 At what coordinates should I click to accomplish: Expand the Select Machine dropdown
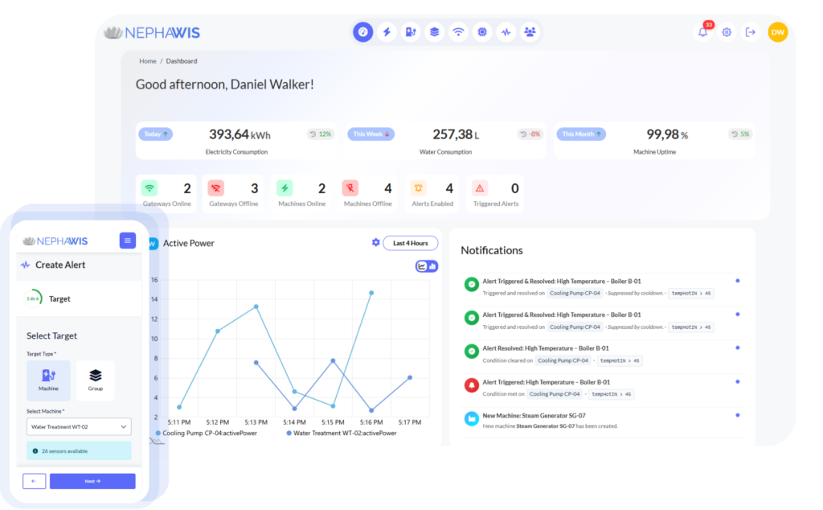click(x=78, y=427)
